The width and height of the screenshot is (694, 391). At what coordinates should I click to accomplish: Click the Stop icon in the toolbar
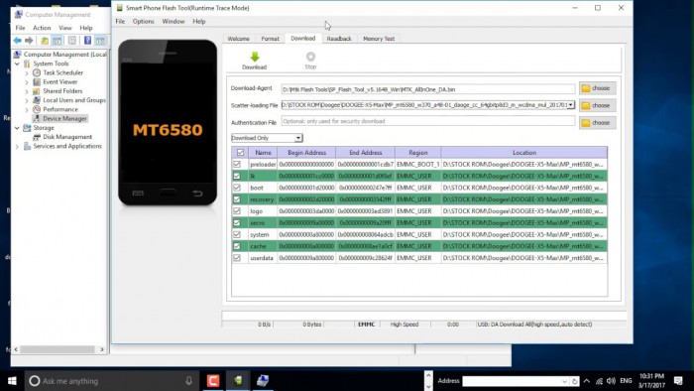pyautogui.click(x=310, y=57)
